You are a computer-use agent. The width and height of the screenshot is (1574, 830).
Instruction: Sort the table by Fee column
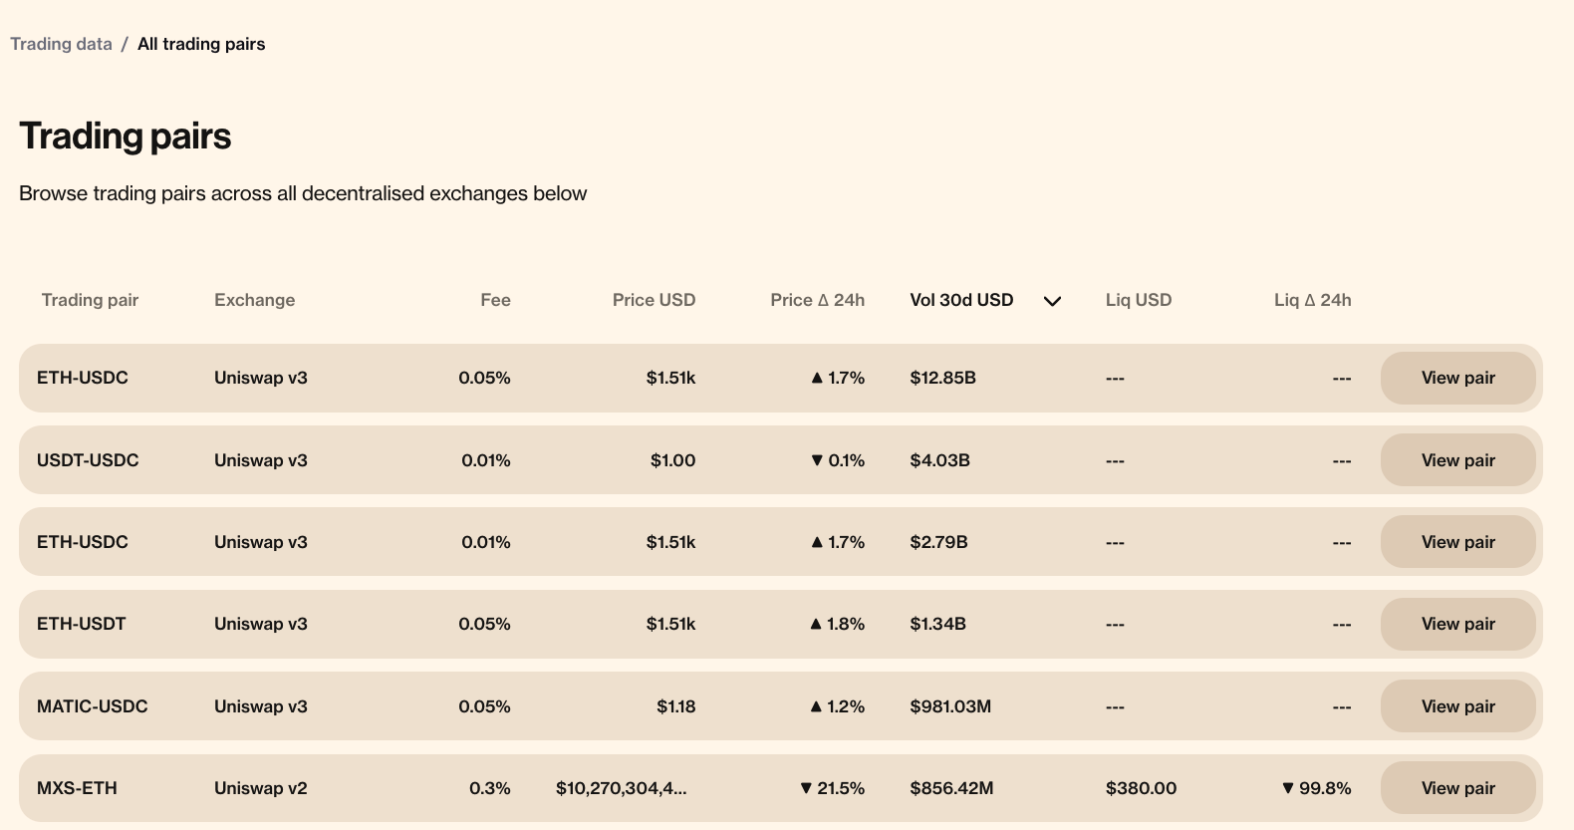(x=495, y=300)
